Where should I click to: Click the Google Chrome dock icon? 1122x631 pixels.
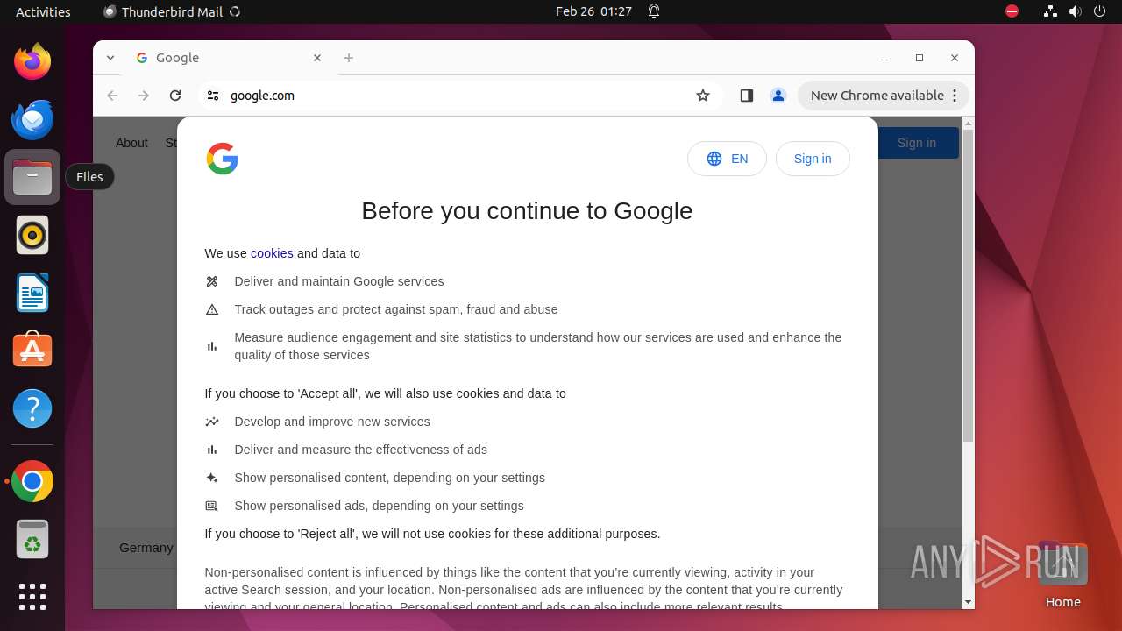click(x=32, y=481)
